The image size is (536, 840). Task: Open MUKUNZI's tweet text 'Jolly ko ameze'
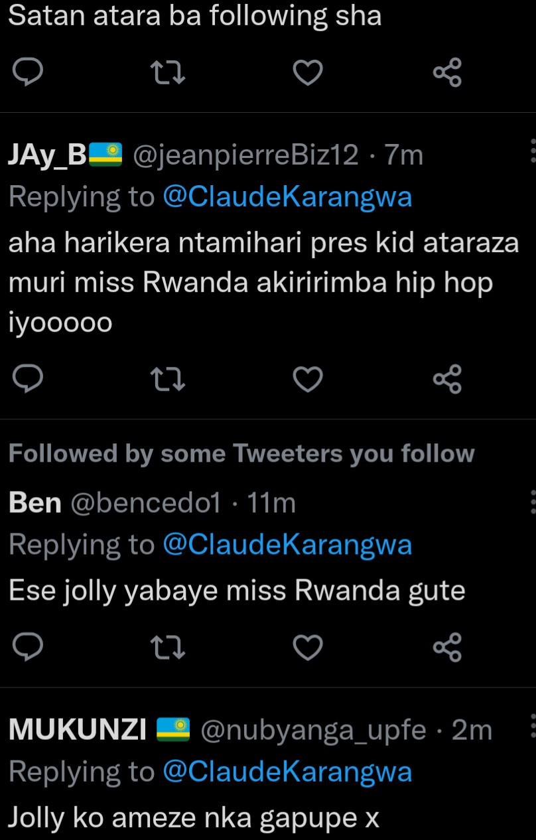[194, 817]
